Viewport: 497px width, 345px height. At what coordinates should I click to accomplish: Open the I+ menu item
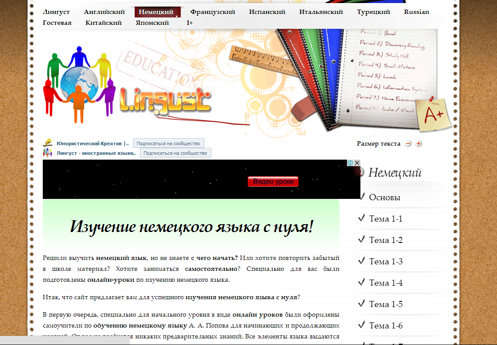(189, 23)
